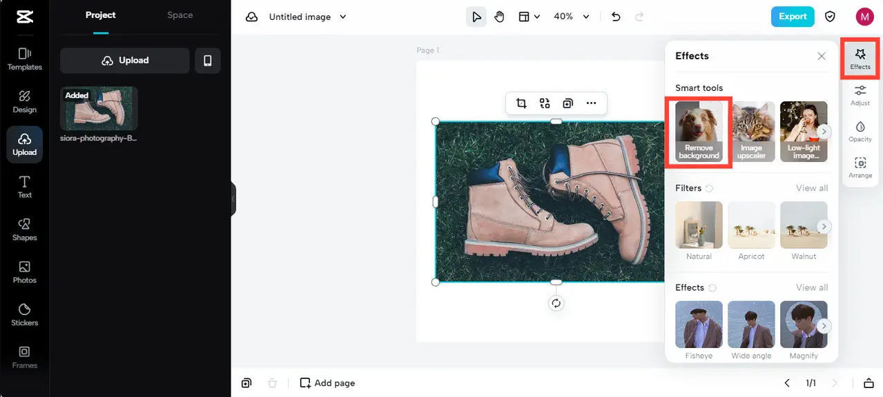883x397 pixels.
Task: Show more Effects arrow
Action: tap(824, 326)
